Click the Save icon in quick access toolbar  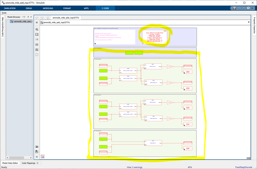234,8
